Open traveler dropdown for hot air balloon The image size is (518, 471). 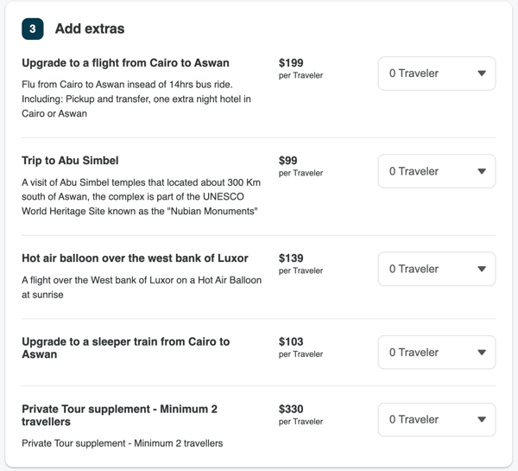[x=436, y=269]
